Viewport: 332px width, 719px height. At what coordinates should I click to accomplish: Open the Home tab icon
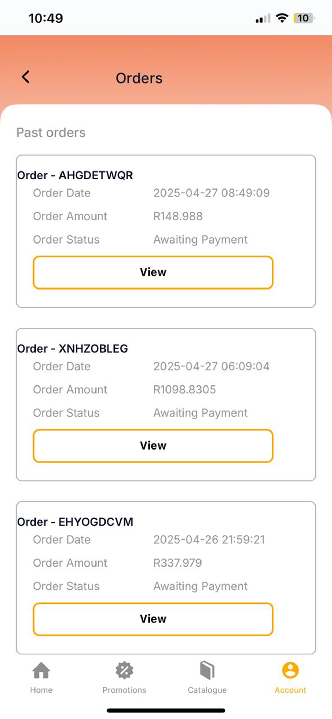[x=41, y=670]
